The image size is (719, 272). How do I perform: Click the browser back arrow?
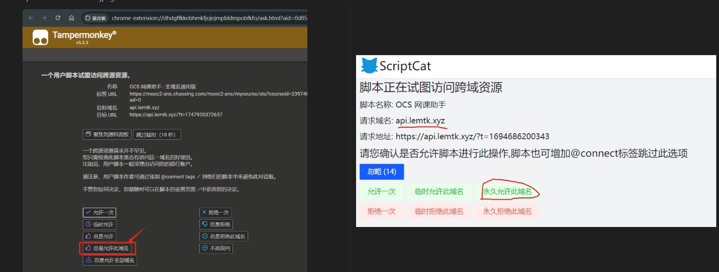(x=31, y=18)
